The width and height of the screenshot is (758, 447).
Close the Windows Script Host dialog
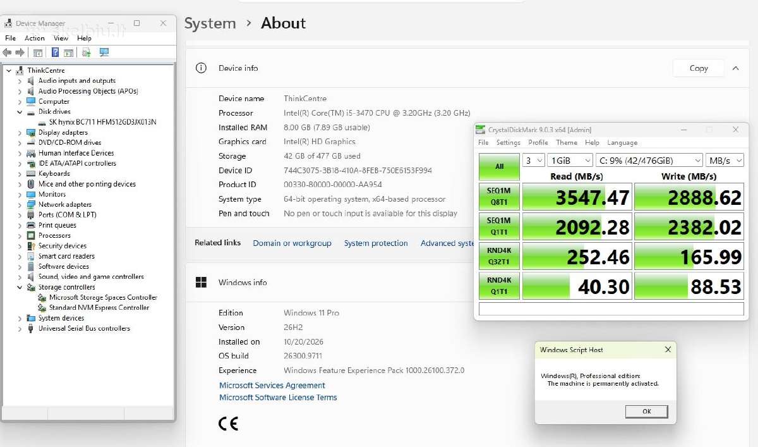pos(668,350)
